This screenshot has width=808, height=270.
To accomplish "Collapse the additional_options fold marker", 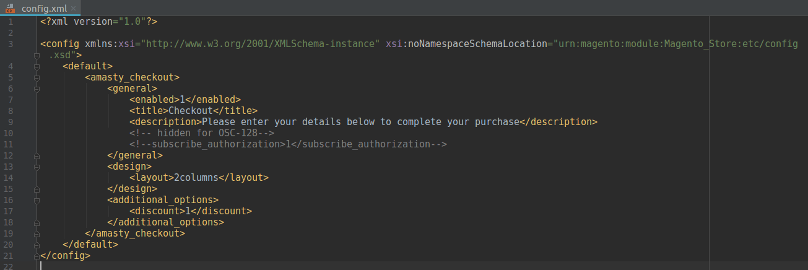I will pos(37,200).
